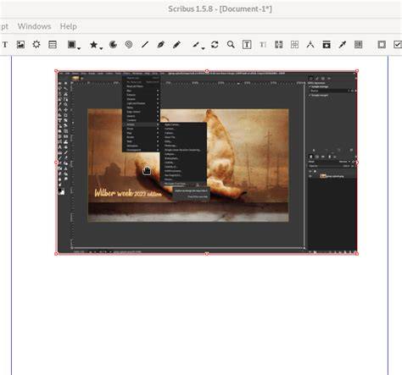Select the Freehand Line pencil tool
402x375 pixels.
[176, 45]
